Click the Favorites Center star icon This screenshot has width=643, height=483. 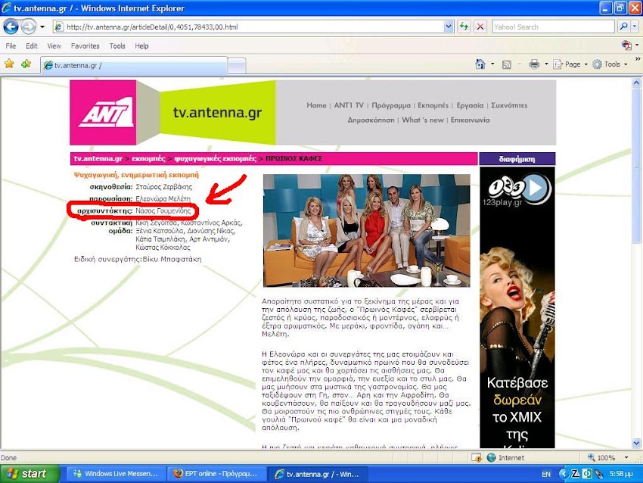[9, 64]
